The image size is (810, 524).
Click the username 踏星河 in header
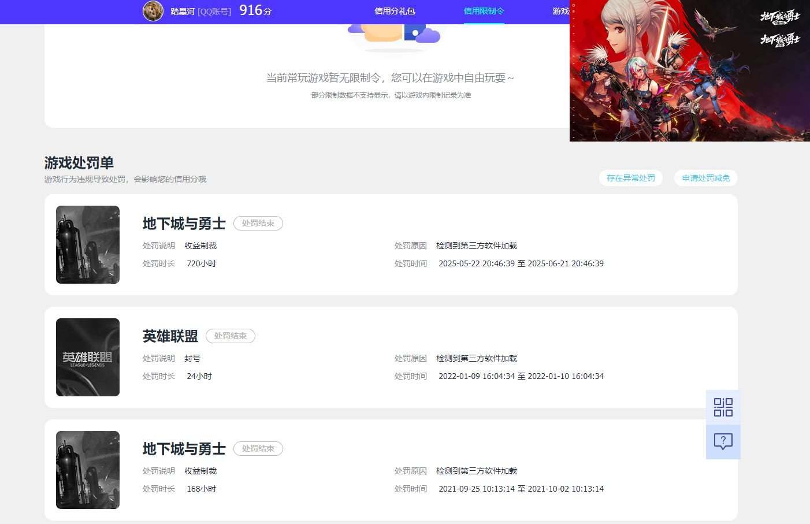(x=183, y=12)
